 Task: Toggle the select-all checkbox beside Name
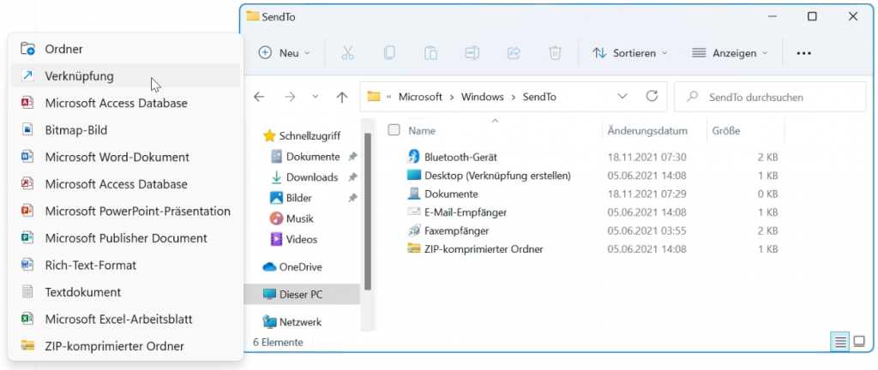394,130
